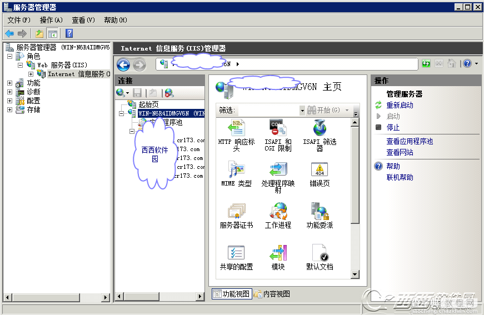The width and height of the screenshot is (484, 315).
Task: Click 停止 in actions pane
Action: (x=393, y=127)
